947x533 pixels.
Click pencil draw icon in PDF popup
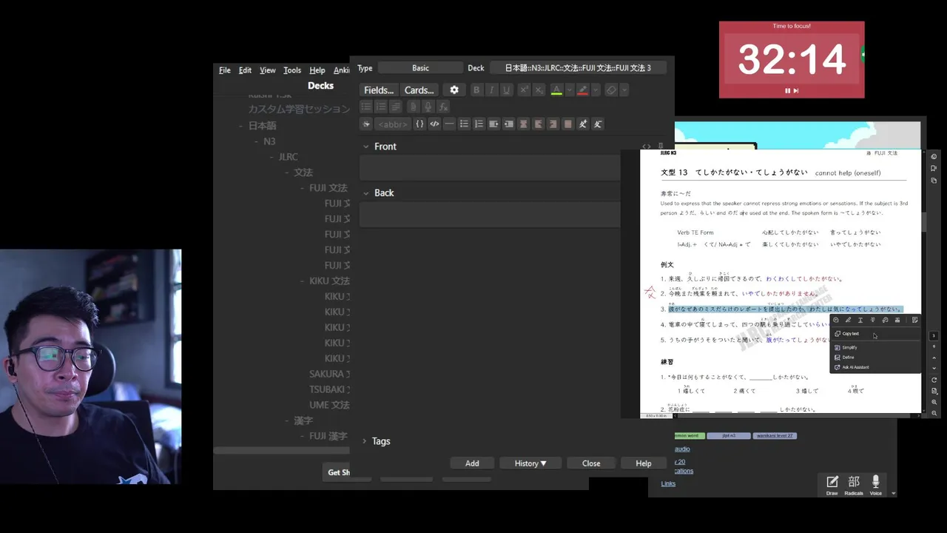(848, 320)
